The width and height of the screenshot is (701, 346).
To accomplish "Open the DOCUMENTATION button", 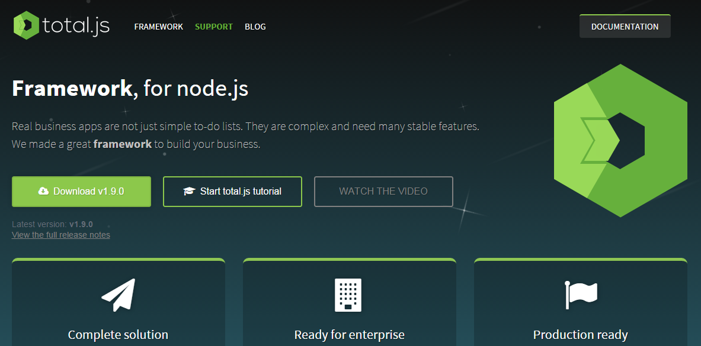I will [x=625, y=27].
